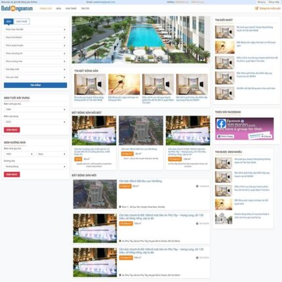The width and height of the screenshot is (282, 282).
Task: Open the first featured listing image under Bất động sản nổi bật
Action: point(94,131)
